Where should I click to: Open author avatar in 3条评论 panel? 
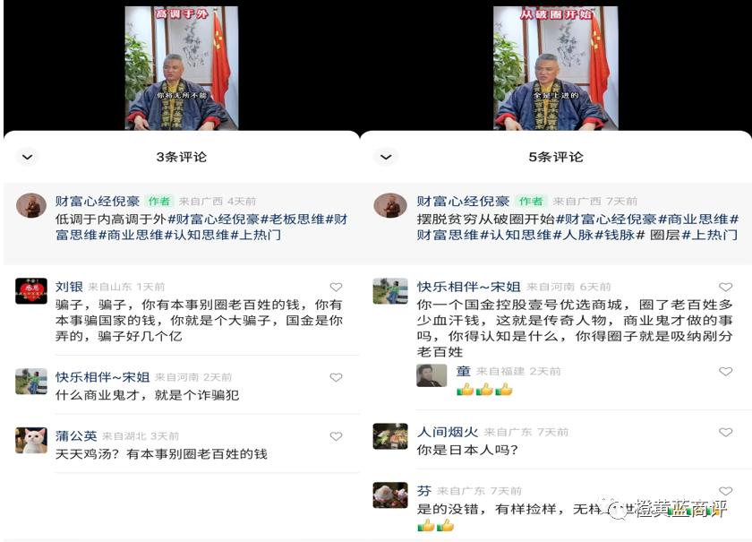(x=31, y=205)
